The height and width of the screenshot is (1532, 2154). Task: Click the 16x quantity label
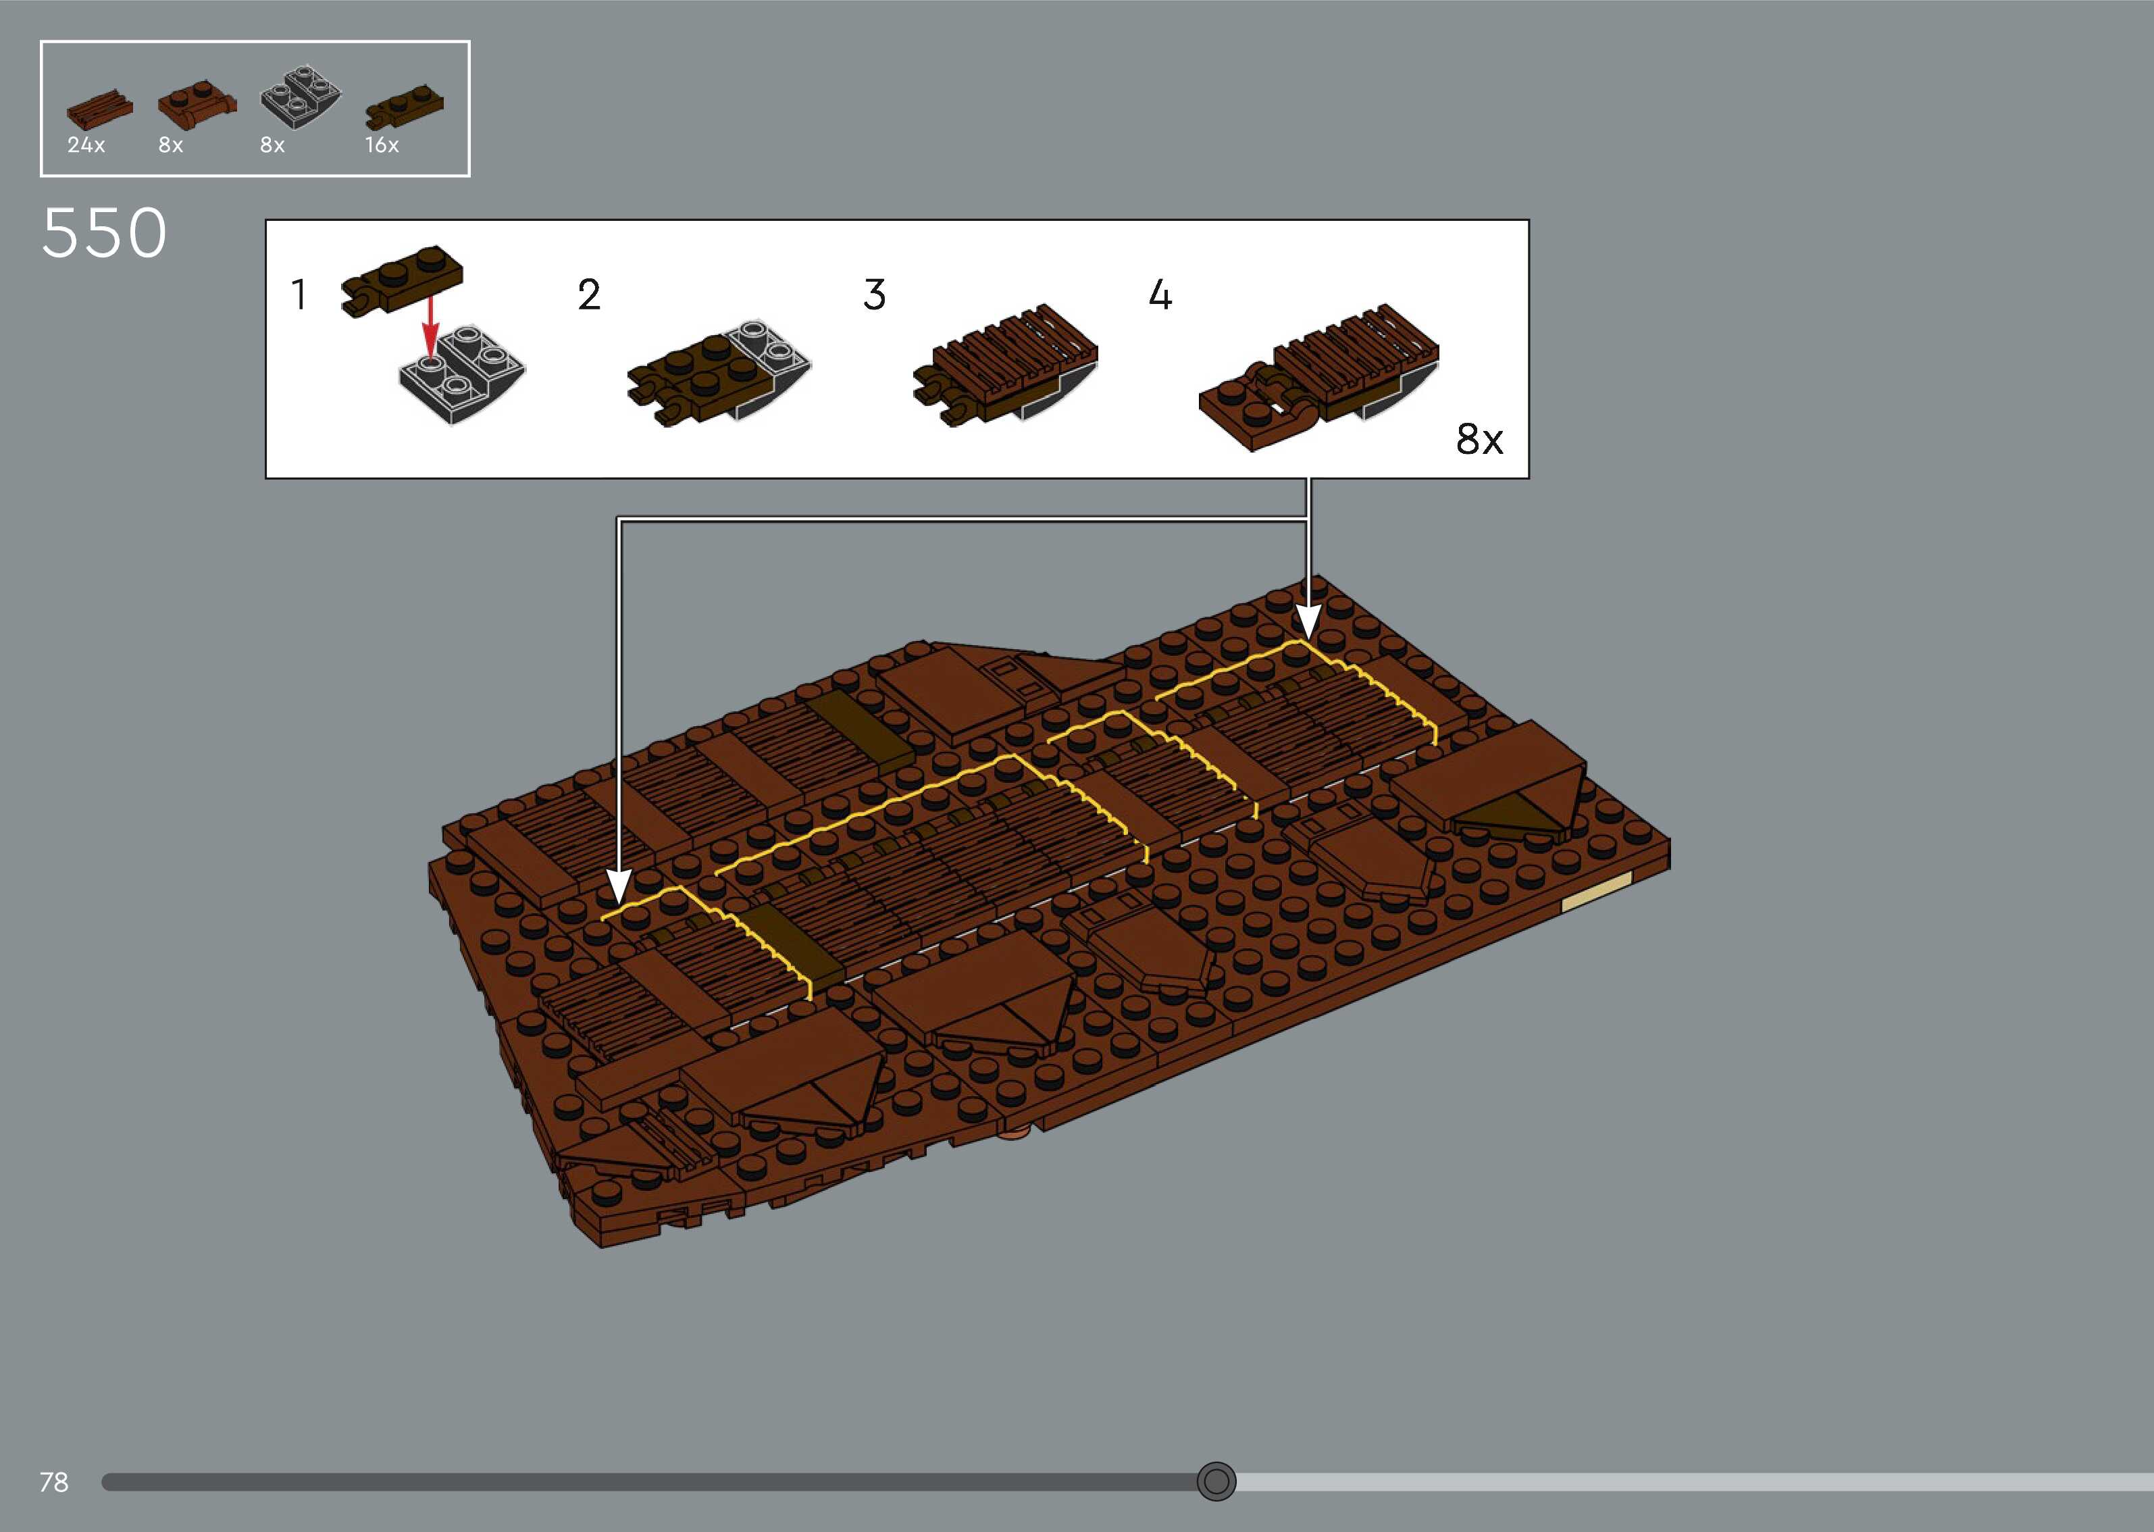382,145
